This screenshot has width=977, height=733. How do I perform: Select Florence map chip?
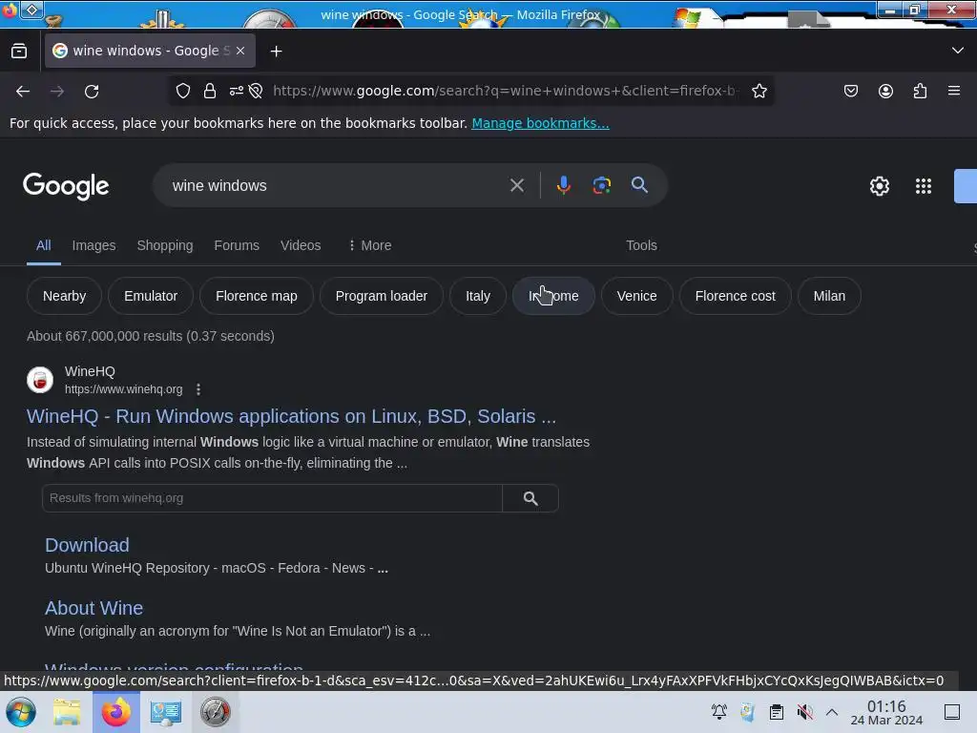pyautogui.click(x=256, y=296)
